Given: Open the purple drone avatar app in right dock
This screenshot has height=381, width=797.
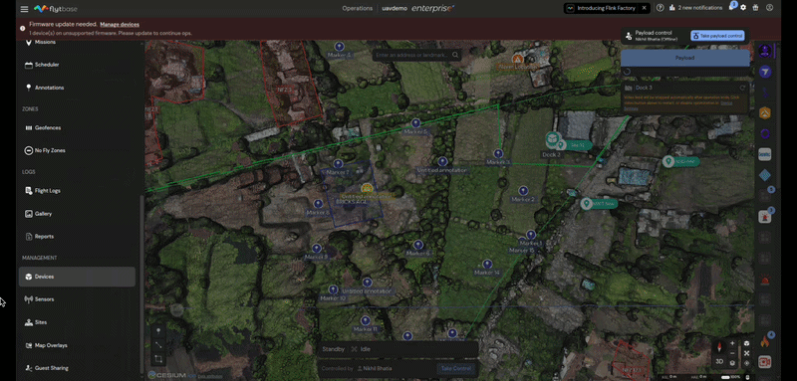Looking at the screenshot, I should [x=764, y=51].
